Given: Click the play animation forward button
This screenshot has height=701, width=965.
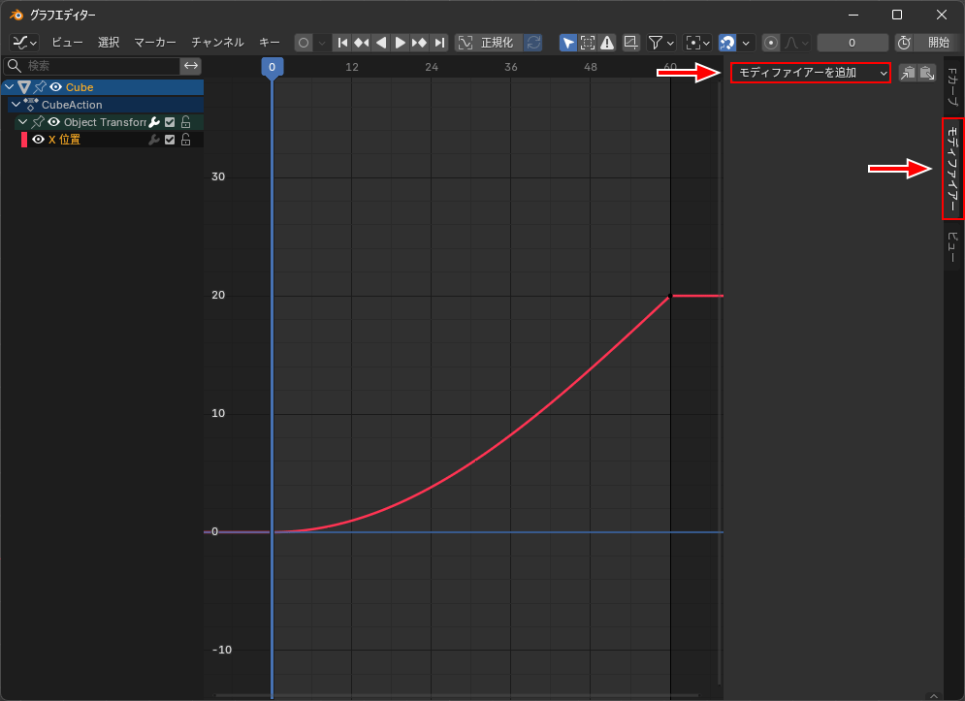Looking at the screenshot, I should pyautogui.click(x=401, y=43).
